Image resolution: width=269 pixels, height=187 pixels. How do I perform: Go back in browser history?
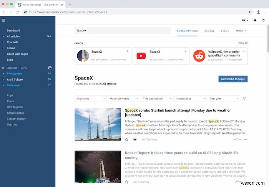click(4, 12)
